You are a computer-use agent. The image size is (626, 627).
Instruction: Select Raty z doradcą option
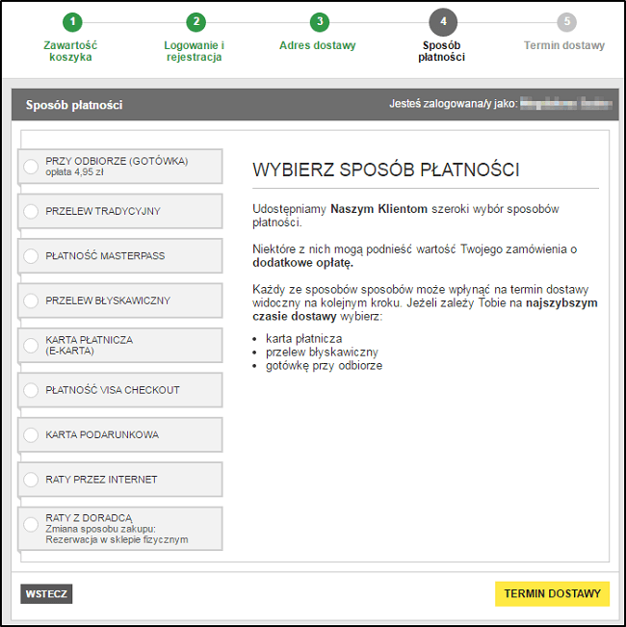point(31,528)
